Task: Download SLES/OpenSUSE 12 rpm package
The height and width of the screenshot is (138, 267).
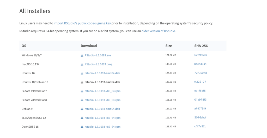Action: [x=102, y=118]
